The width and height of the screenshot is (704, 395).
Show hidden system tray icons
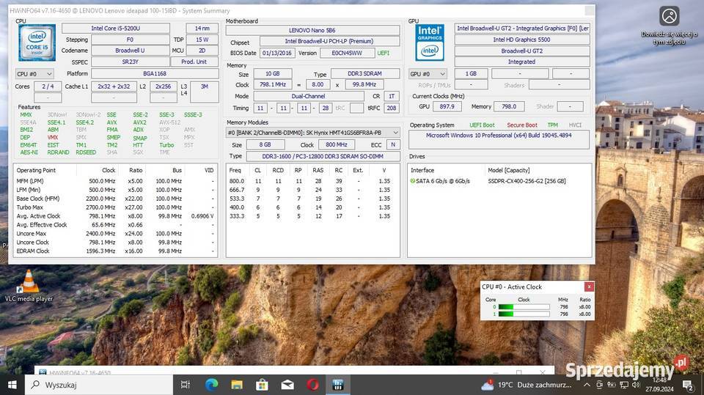[x=587, y=385]
